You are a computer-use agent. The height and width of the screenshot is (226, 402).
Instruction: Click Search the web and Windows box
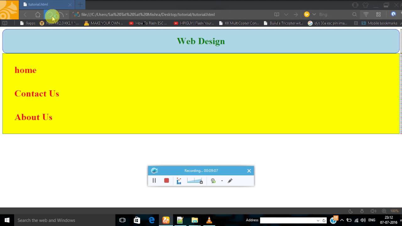[x=65, y=220]
